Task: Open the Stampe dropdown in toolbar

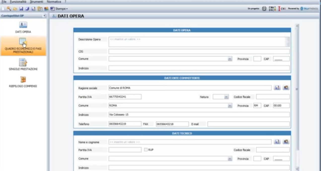Action: tap(59, 9)
